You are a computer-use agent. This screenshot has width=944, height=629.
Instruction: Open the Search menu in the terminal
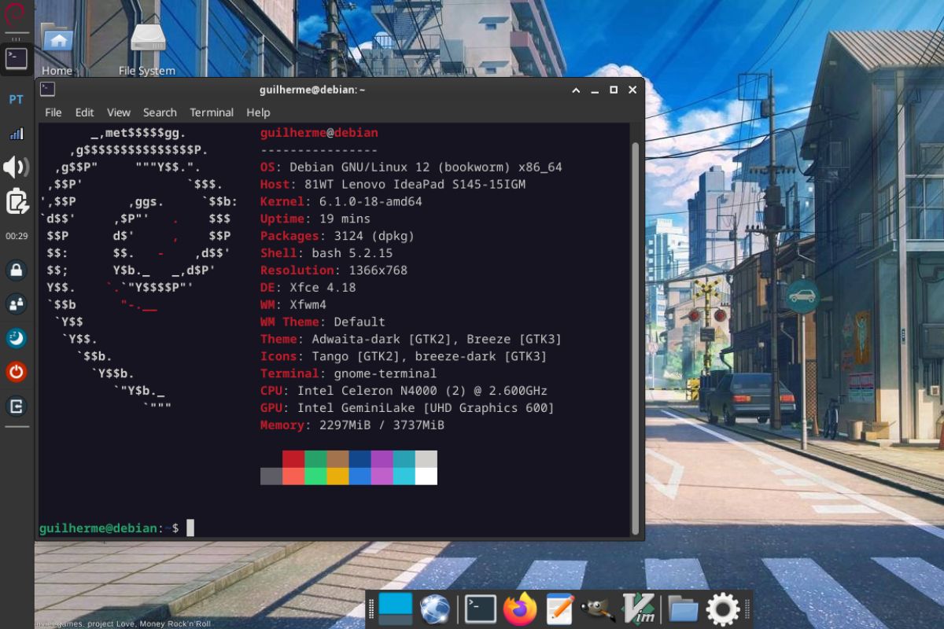(x=160, y=112)
